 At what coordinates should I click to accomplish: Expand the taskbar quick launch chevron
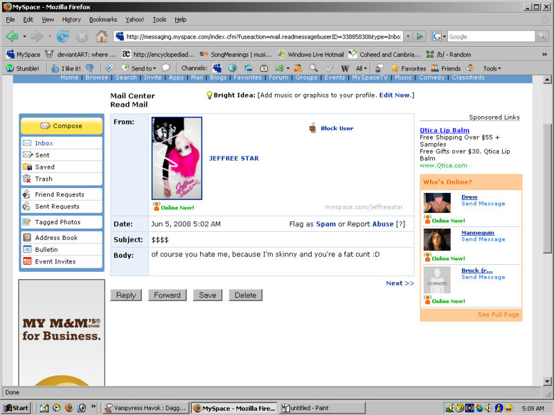click(x=93, y=407)
